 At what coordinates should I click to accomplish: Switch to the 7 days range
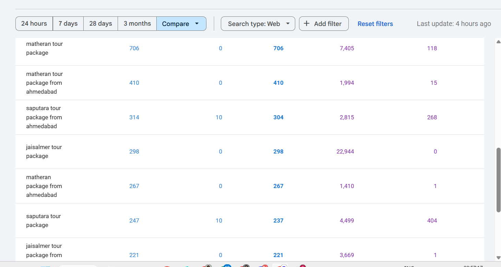pos(68,24)
